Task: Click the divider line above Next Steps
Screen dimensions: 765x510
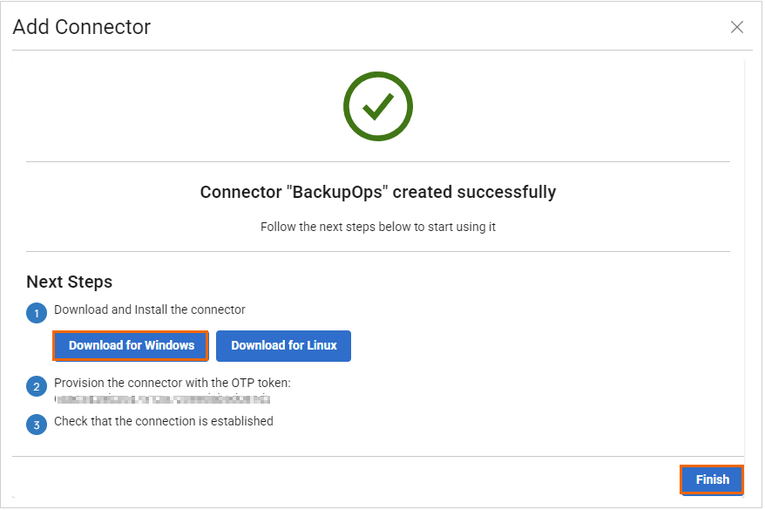Action: pos(377,252)
